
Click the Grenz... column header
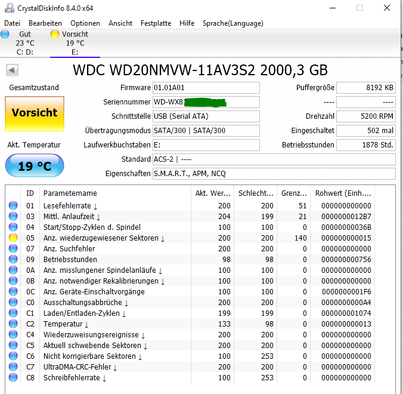pyautogui.click(x=294, y=193)
